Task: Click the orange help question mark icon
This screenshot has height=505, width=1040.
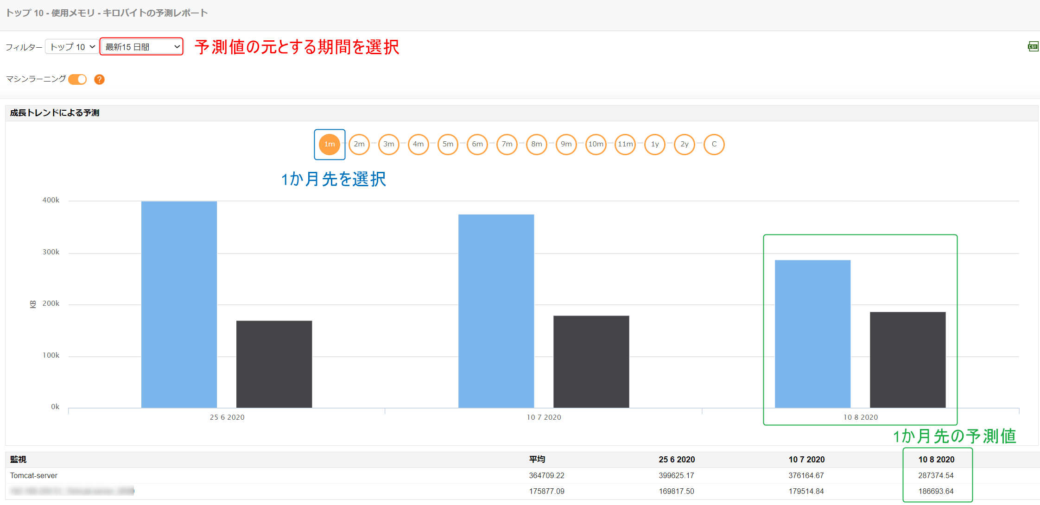Action: [99, 80]
